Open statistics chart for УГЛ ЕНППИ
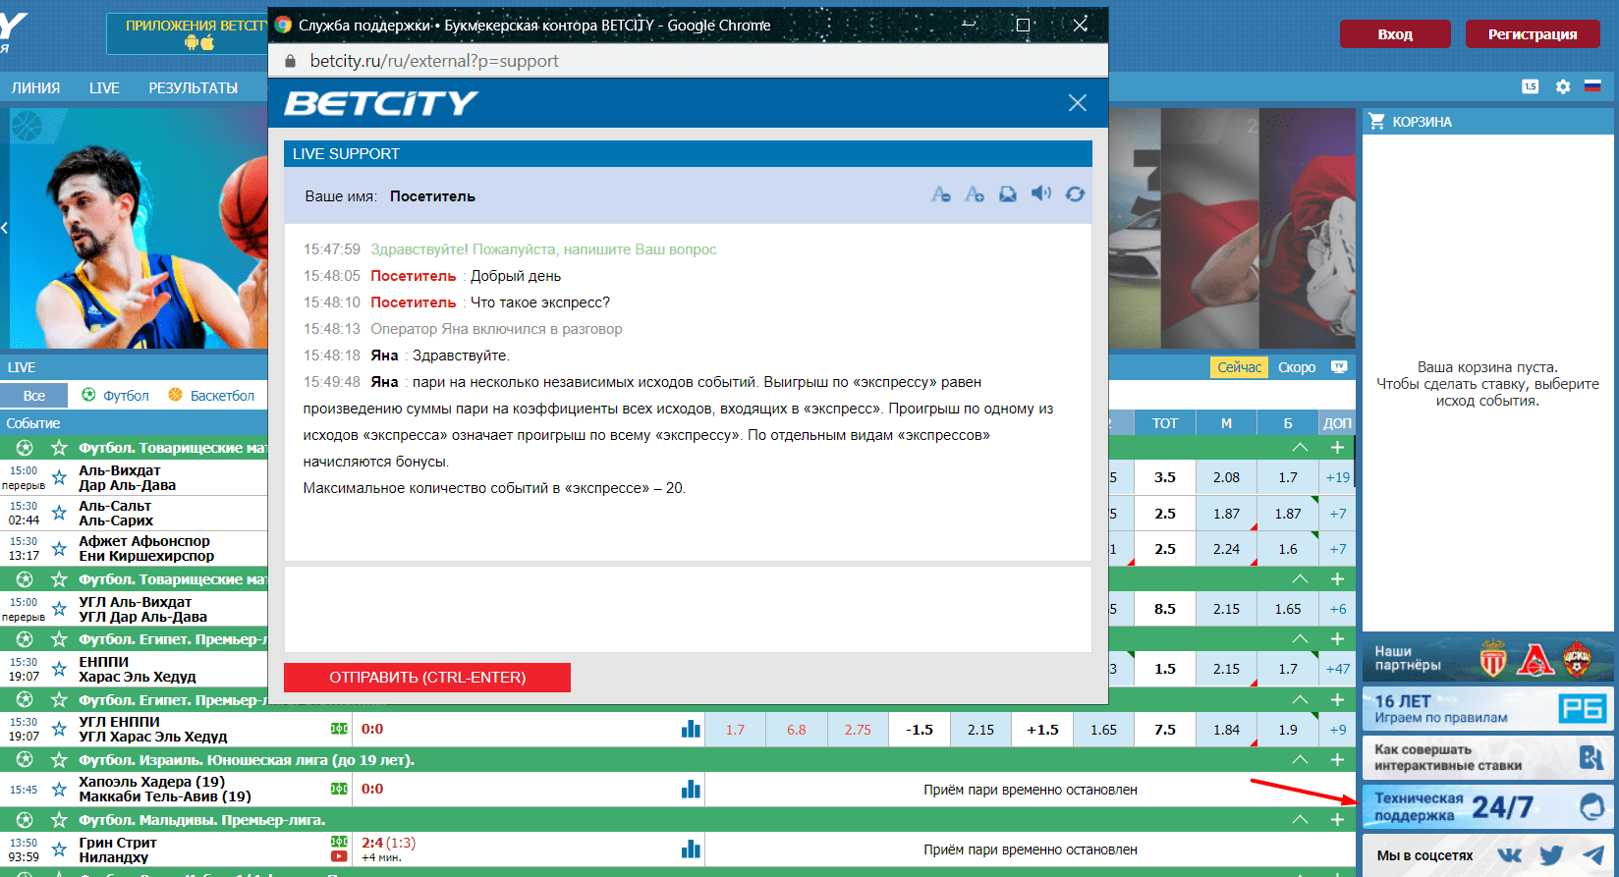 pyautogui.click(x=691, y=729)
